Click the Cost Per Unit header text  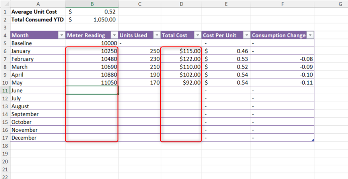(220, 35)
